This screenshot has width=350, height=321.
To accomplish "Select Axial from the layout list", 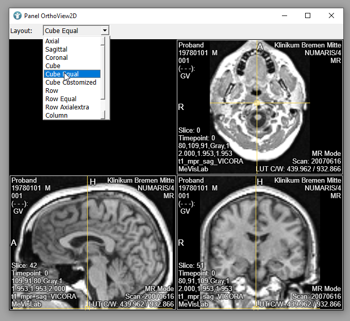I will (53, 41).
